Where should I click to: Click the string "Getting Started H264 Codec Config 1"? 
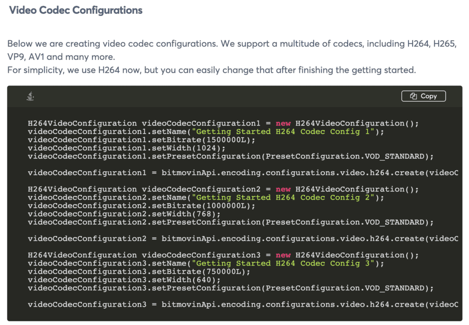(x=283, y=131)
